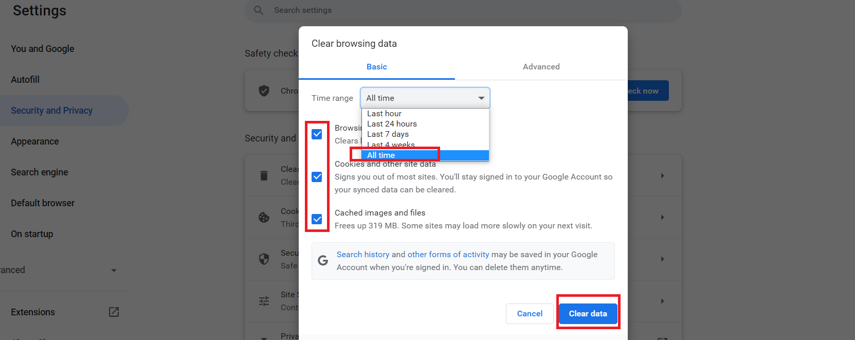Click the Site settings sliders icon
Image resolution: width=855 pixels, height=340 pixels.
click(x=264, y=301)
